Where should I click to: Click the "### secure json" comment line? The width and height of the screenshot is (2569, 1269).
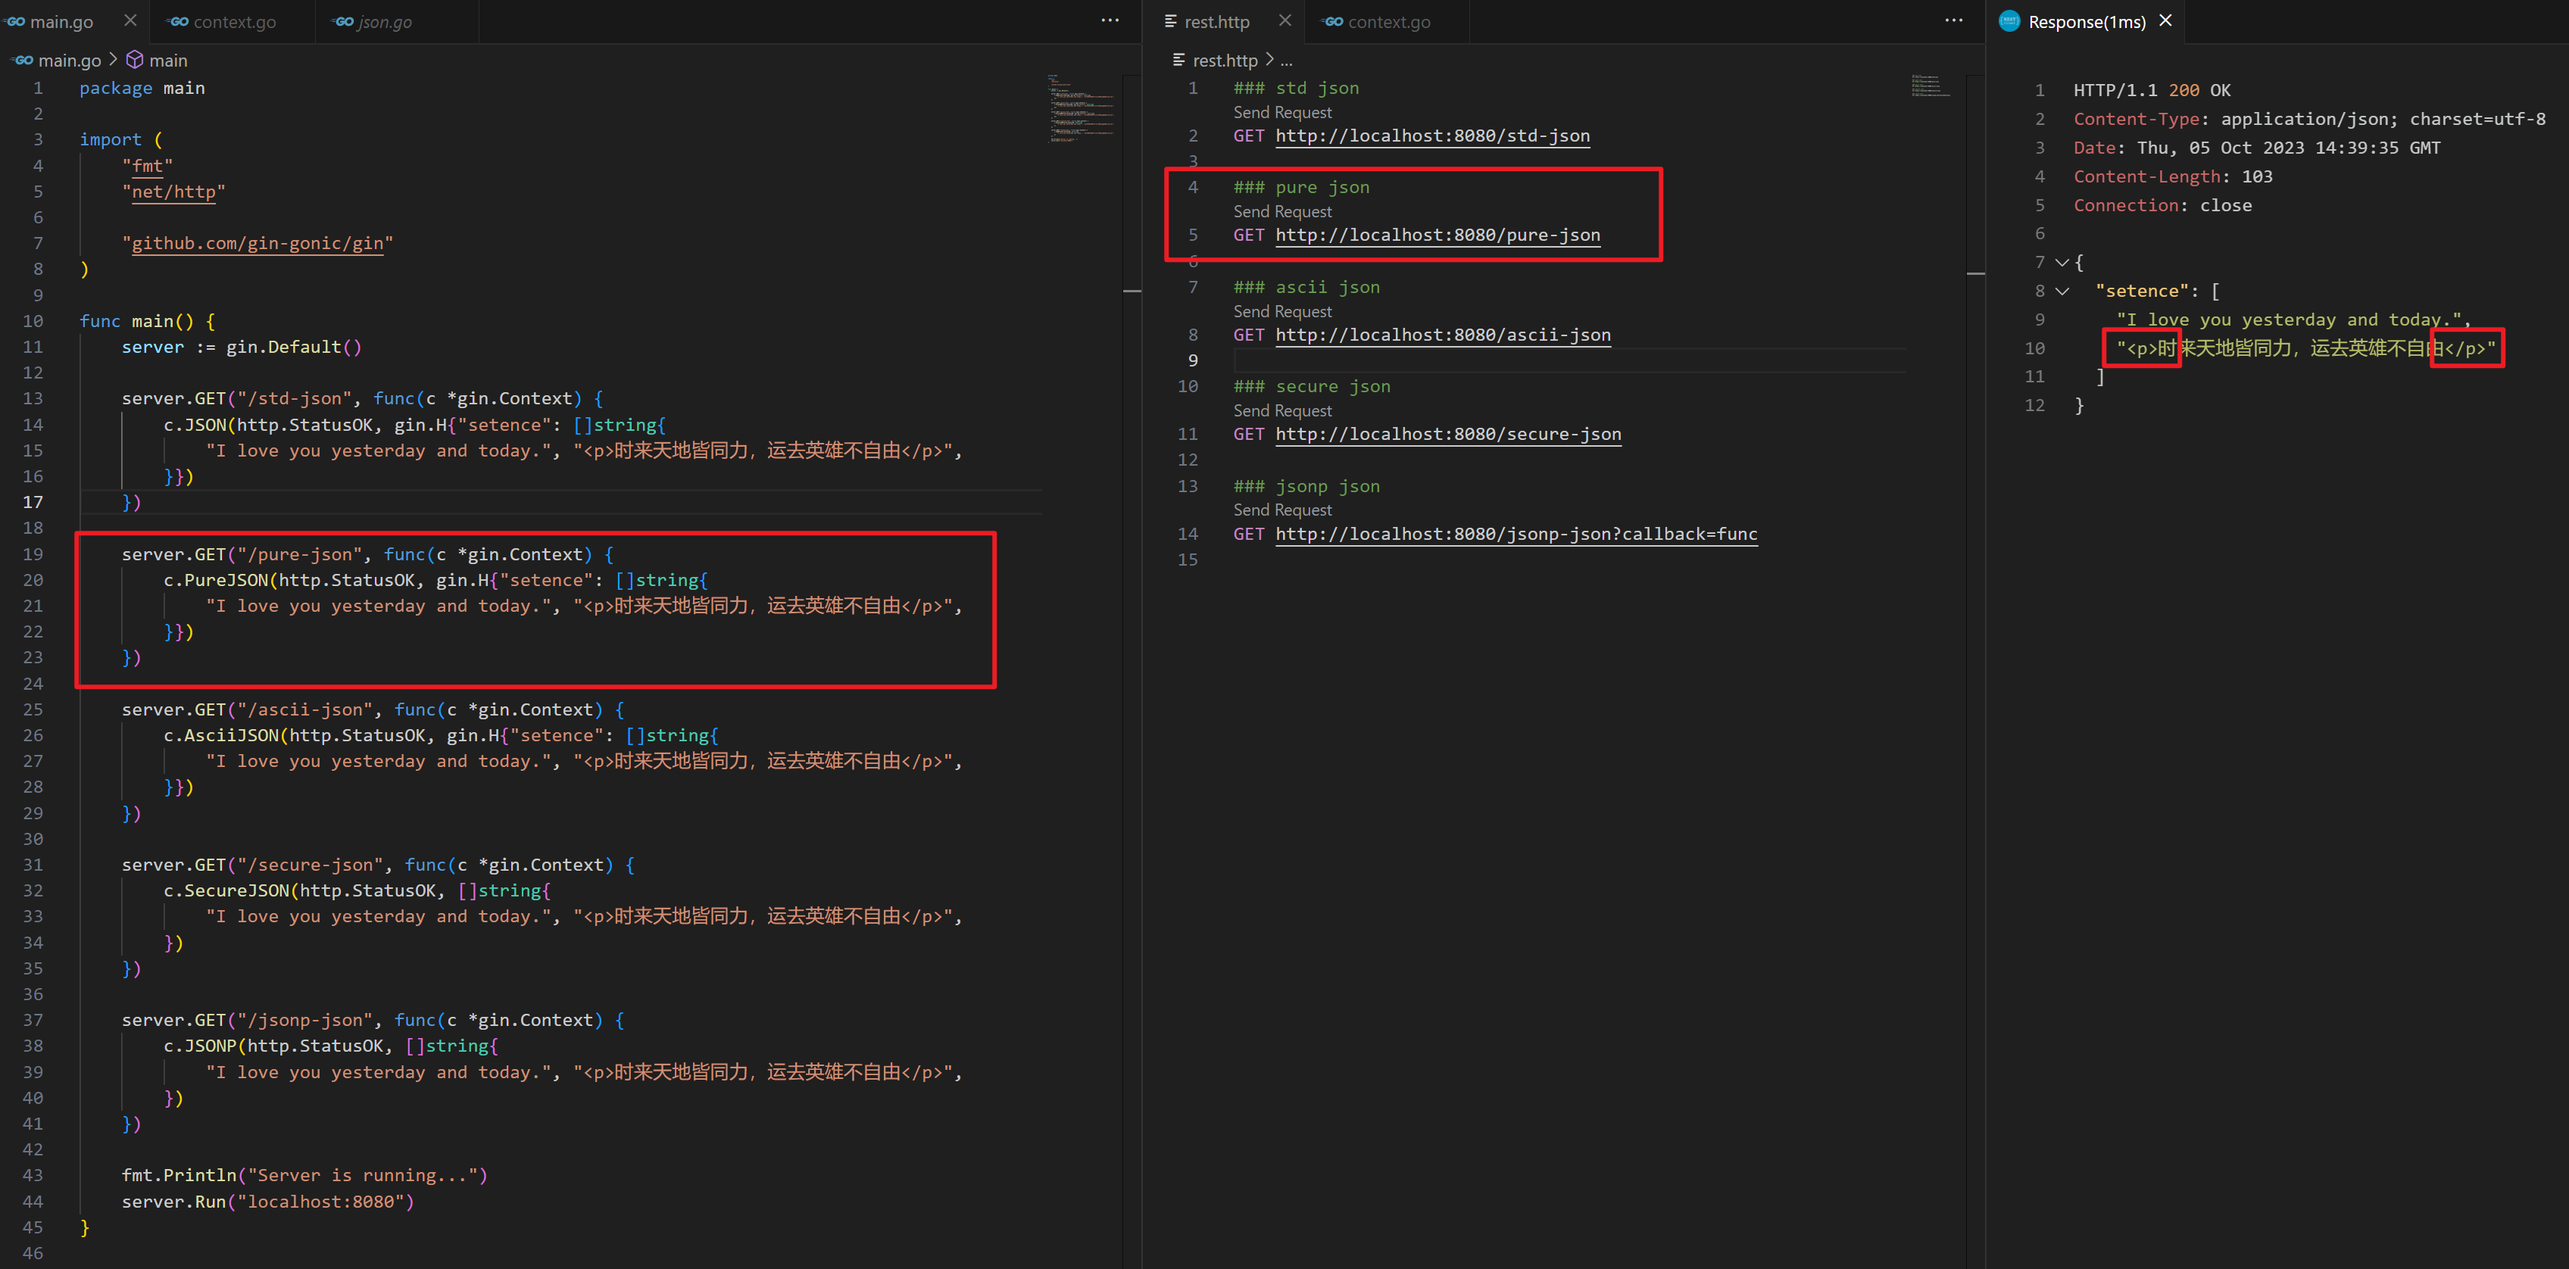1312,387
